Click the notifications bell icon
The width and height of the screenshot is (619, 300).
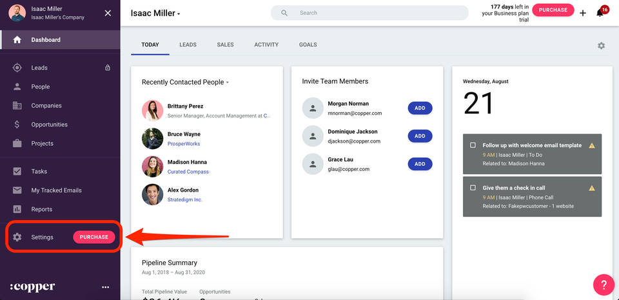click(x=600, y=13)
